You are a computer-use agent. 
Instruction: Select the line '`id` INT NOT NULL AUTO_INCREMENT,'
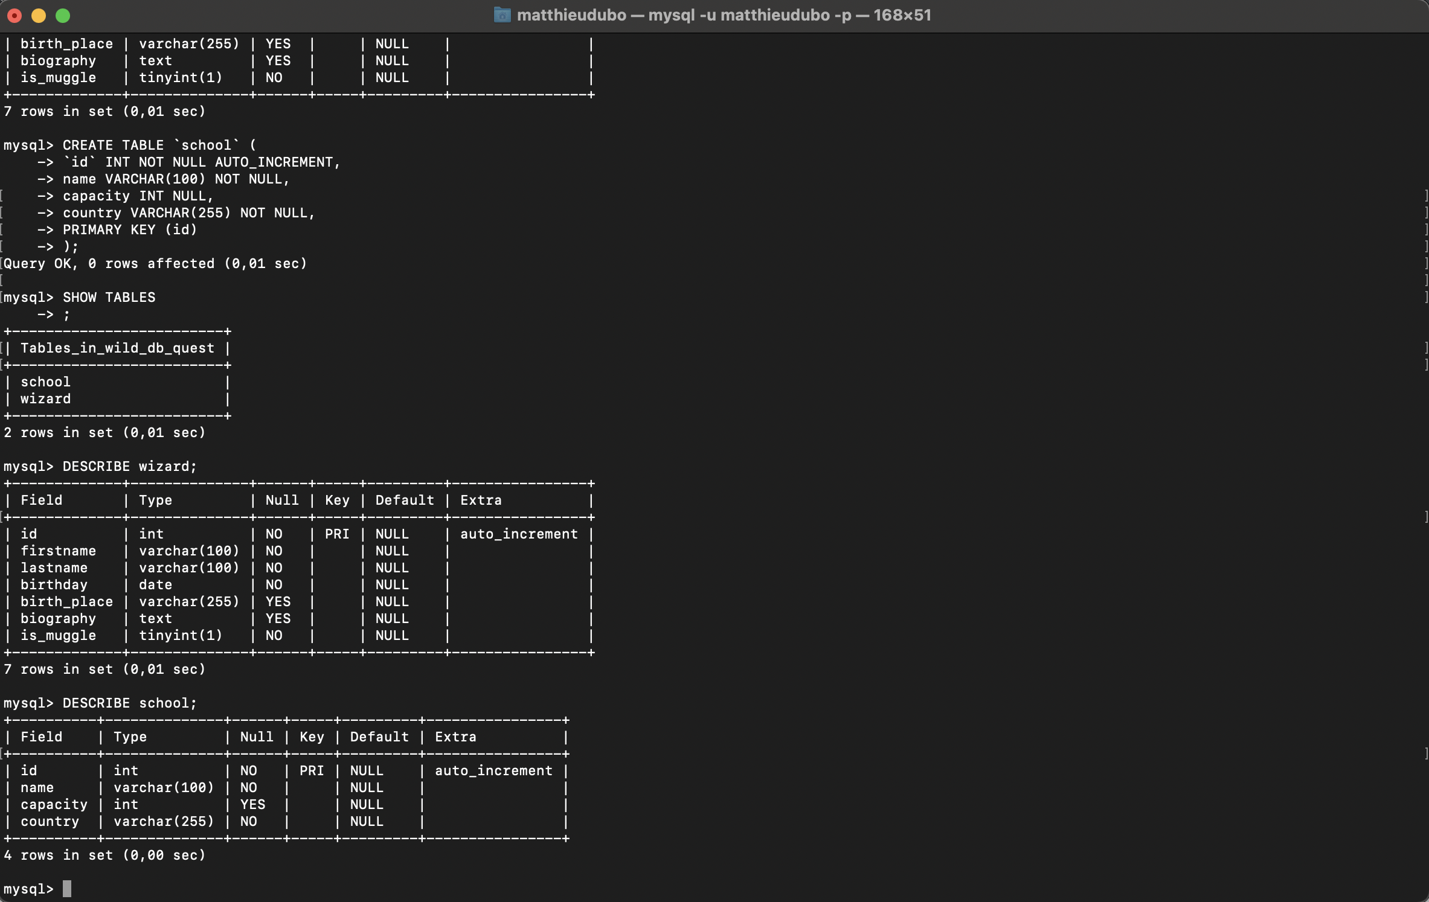pos(202,162)
